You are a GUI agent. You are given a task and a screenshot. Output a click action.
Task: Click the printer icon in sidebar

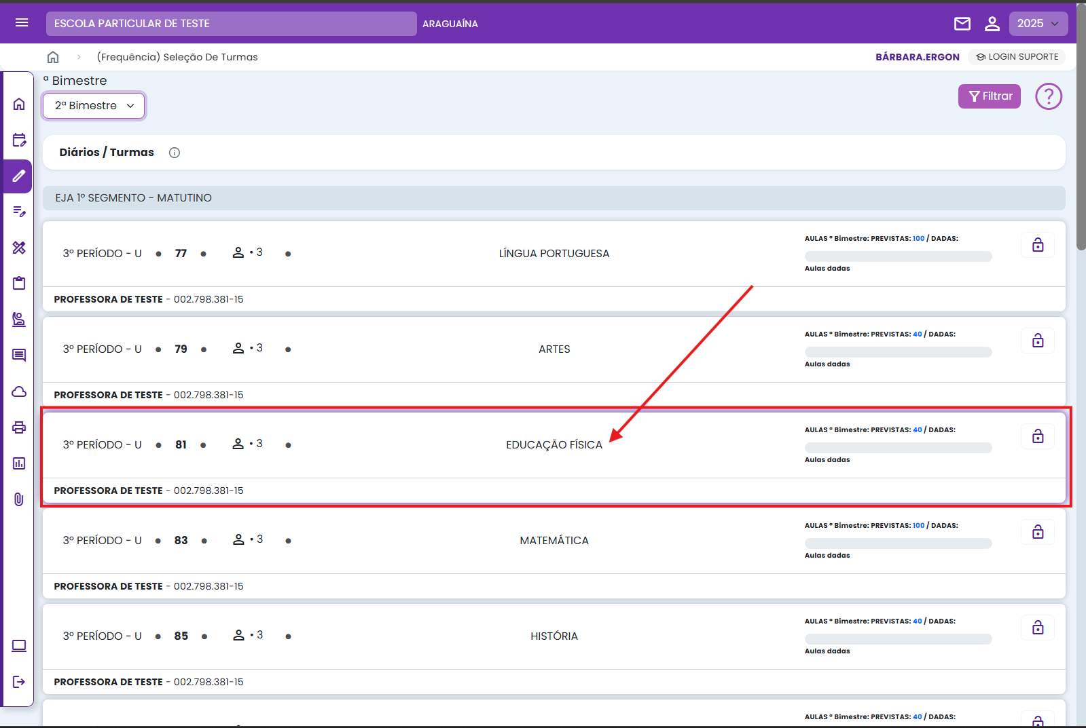click(x=19, y=427)
